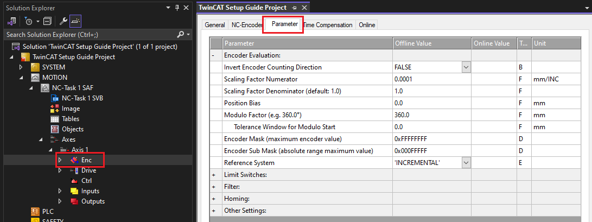Expand the Homing section
Screen dimensions: 592x222
(x=213, y=199)
